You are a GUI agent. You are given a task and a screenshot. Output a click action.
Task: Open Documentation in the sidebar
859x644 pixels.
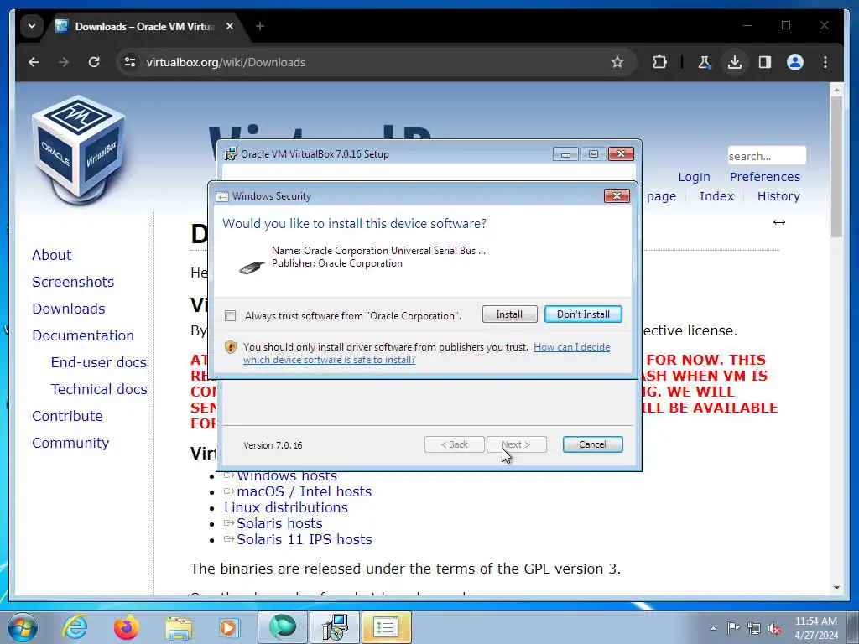83,335
